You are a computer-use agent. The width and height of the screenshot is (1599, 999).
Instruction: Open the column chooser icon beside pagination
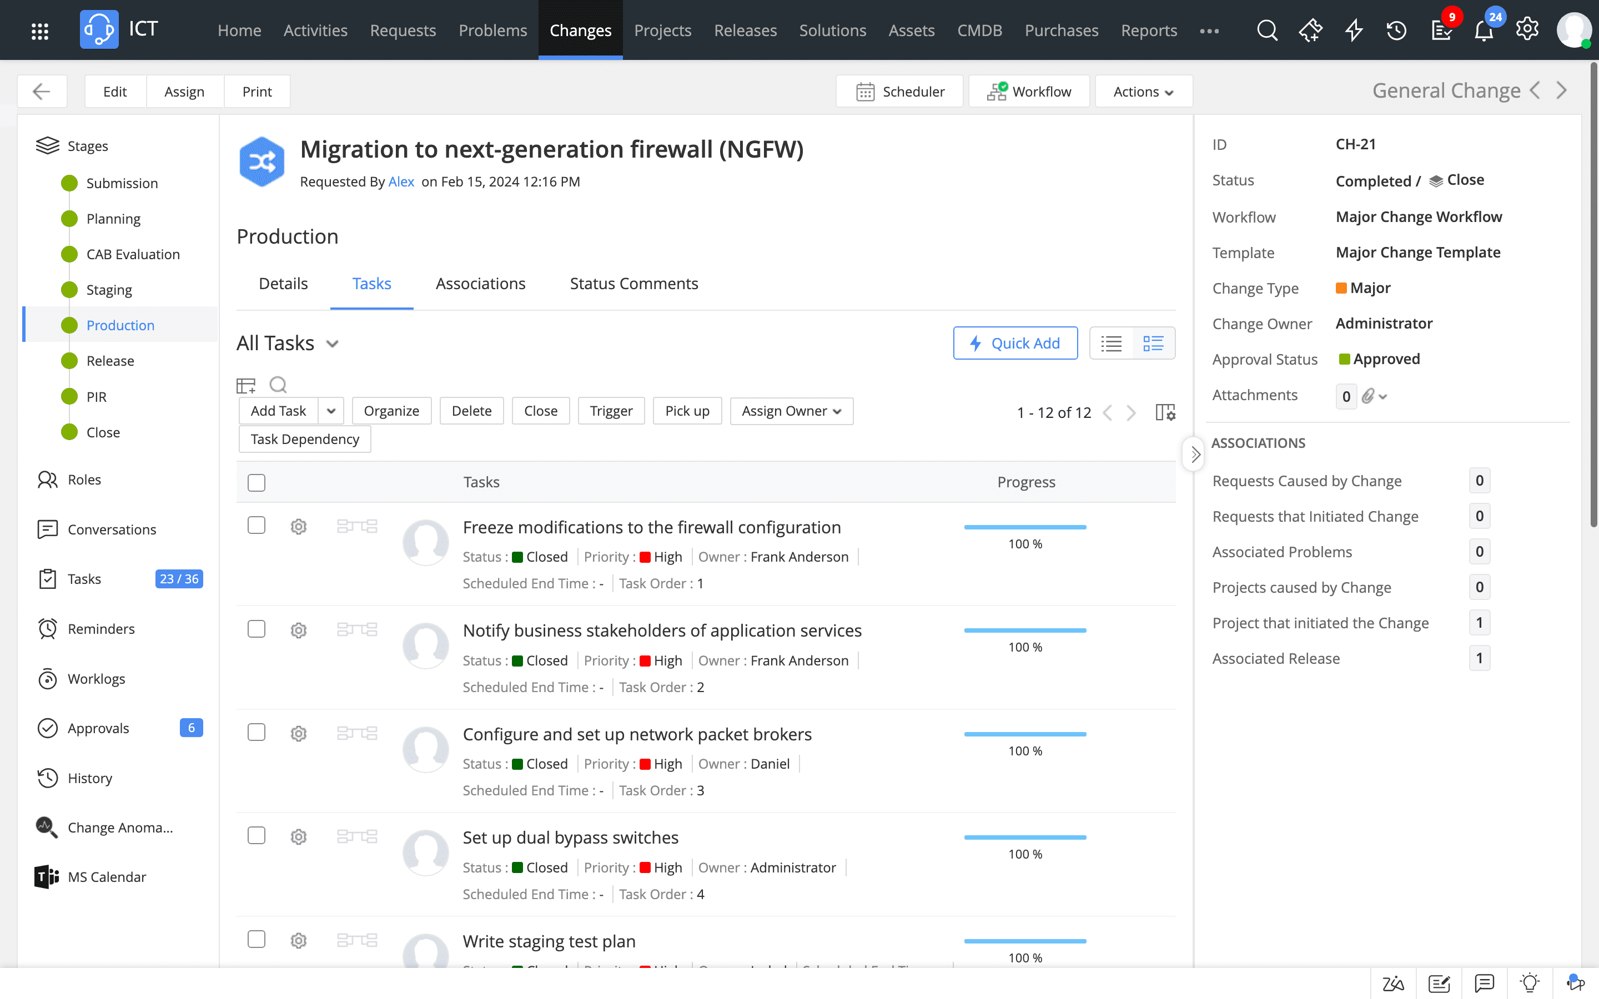(1165, 412)
